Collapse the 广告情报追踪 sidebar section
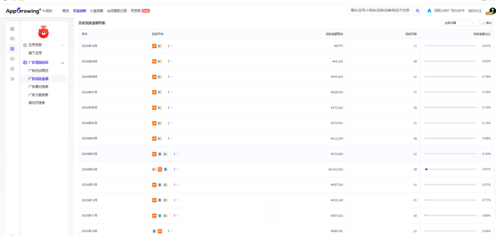 pos(62,62)
